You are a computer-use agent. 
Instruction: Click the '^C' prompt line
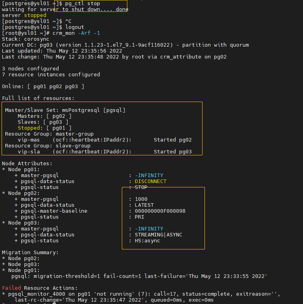37,21
